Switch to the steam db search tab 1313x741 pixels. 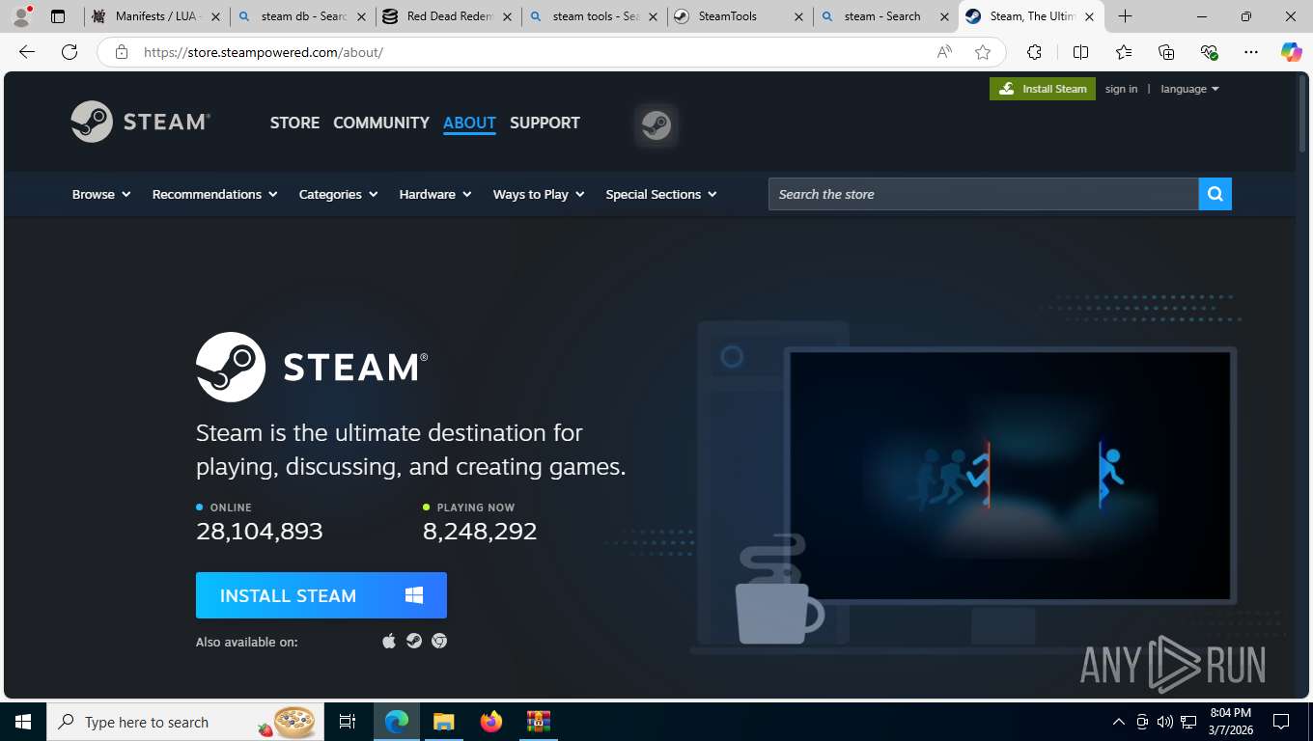pyautogui.click(x=303, y=16)
